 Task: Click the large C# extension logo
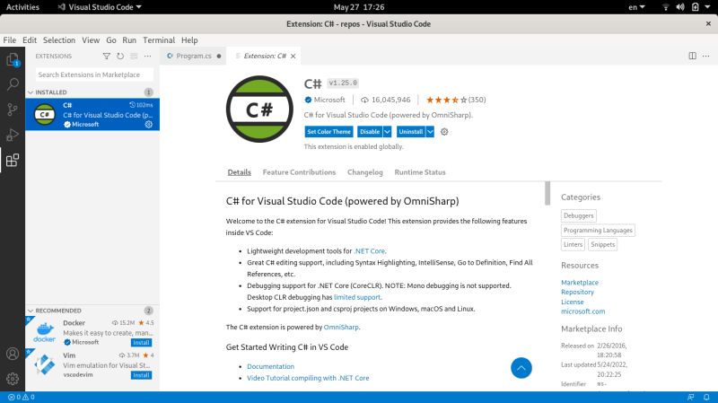pyautogui.click(x=259, y=109)
